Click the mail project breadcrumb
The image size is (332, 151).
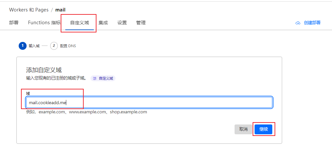click(x=60, y=10)
